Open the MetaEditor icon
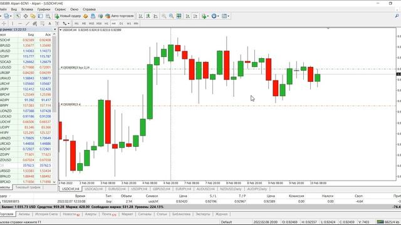The width and height of the screenshot is (401, 225). pos(85,16)
